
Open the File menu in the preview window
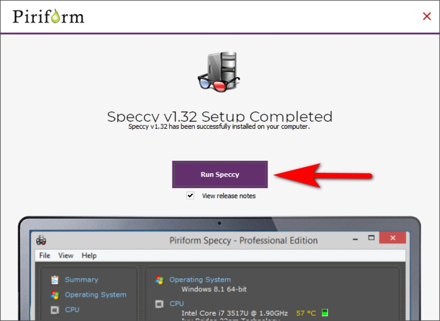tap(45, 255)
